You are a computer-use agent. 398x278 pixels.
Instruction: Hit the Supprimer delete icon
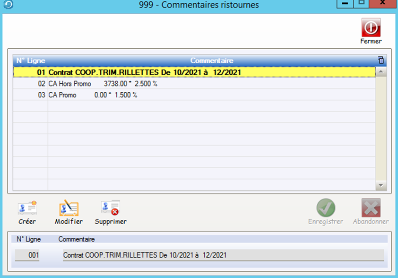tap(110, 208)
